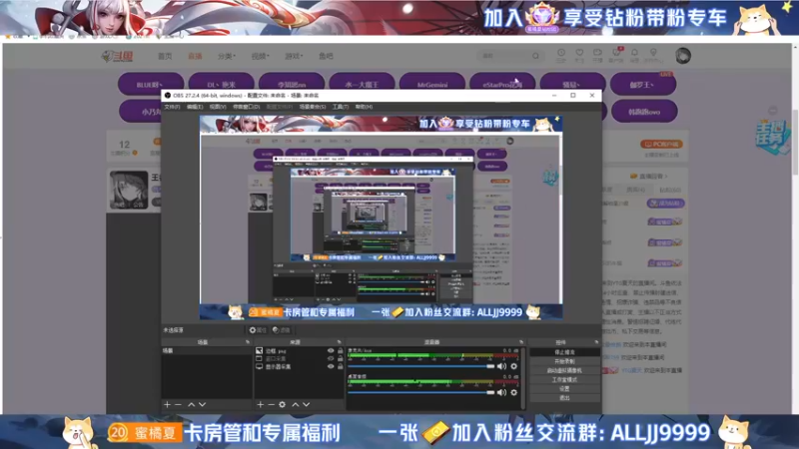The height and width of the screenshot is (449, 799).
Task: Click 启动虚拟摄像机 in OBS Controls
Action: click(564, 370)
